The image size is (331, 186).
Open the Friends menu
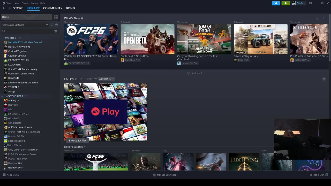tap(25, 3)
